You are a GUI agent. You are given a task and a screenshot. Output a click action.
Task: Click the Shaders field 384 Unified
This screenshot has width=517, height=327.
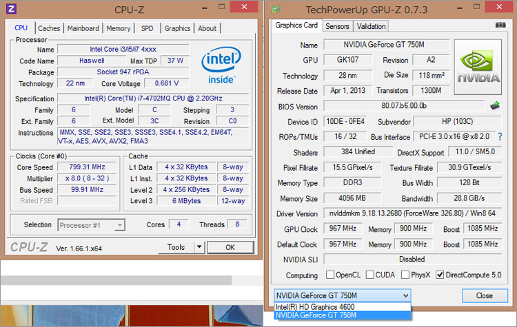(358, 152)
